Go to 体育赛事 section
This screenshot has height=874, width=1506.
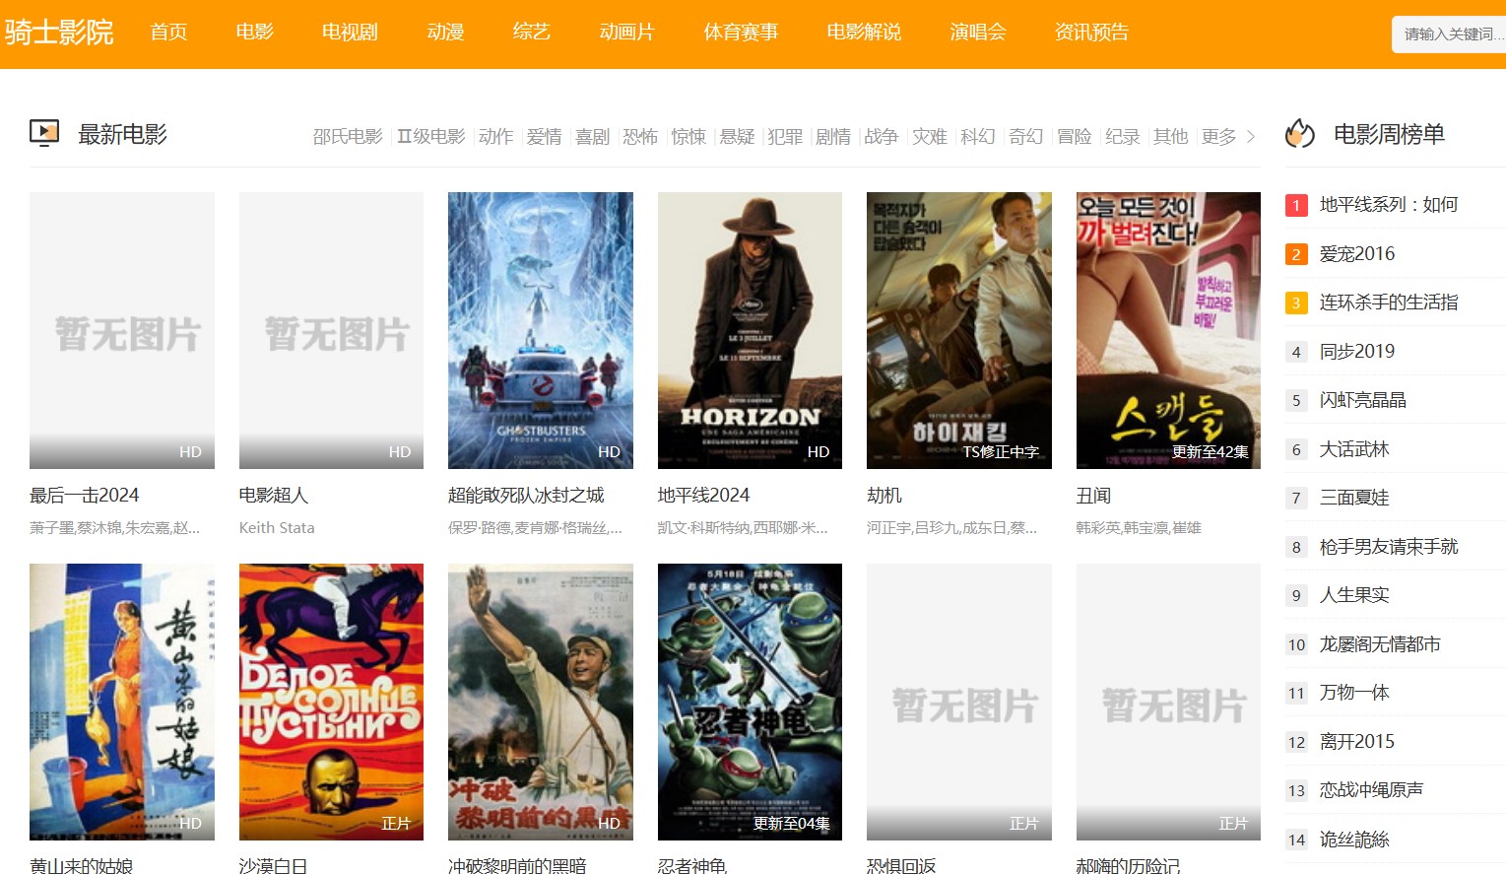pyautogui.click(x=741, y=32)
